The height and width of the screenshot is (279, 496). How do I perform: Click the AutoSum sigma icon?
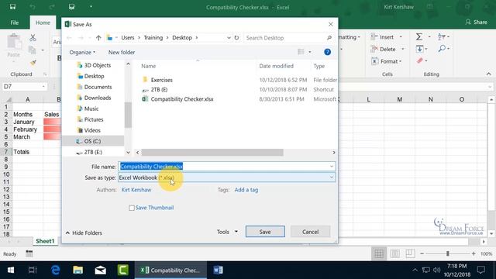click(x=419, y=37)
